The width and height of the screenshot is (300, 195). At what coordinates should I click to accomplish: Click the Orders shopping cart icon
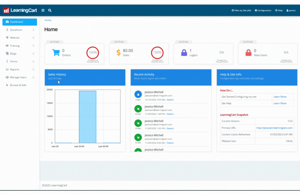56,52
